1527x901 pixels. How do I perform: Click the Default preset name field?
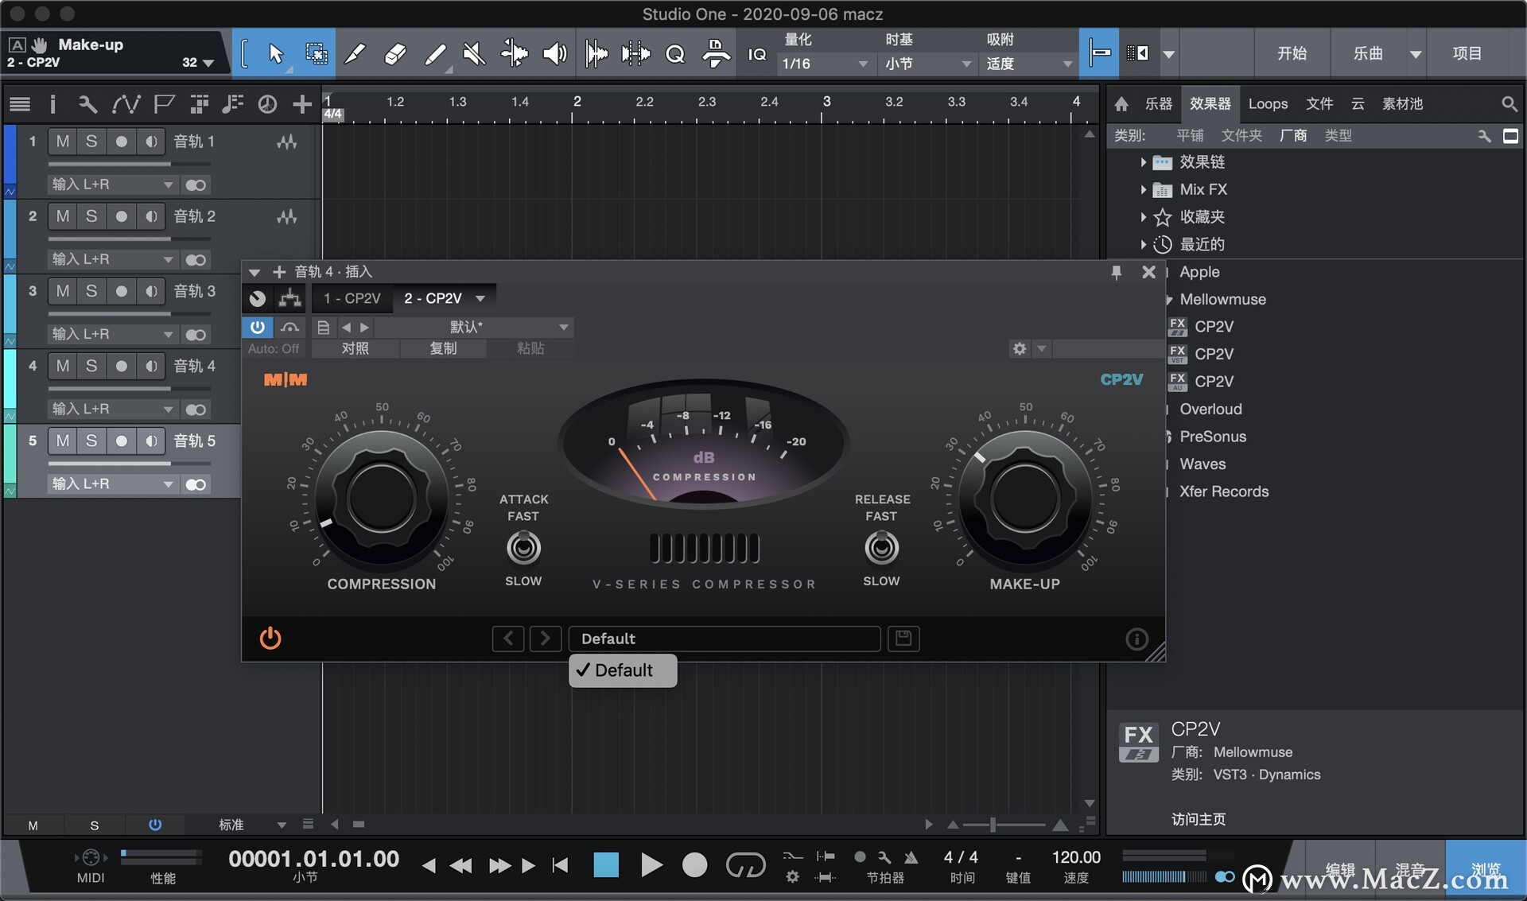click(x=725, y=639)
